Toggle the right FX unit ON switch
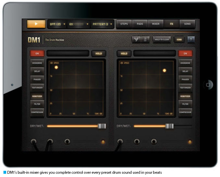The width and height of the screenshot is (220, 177). [185, 53]
